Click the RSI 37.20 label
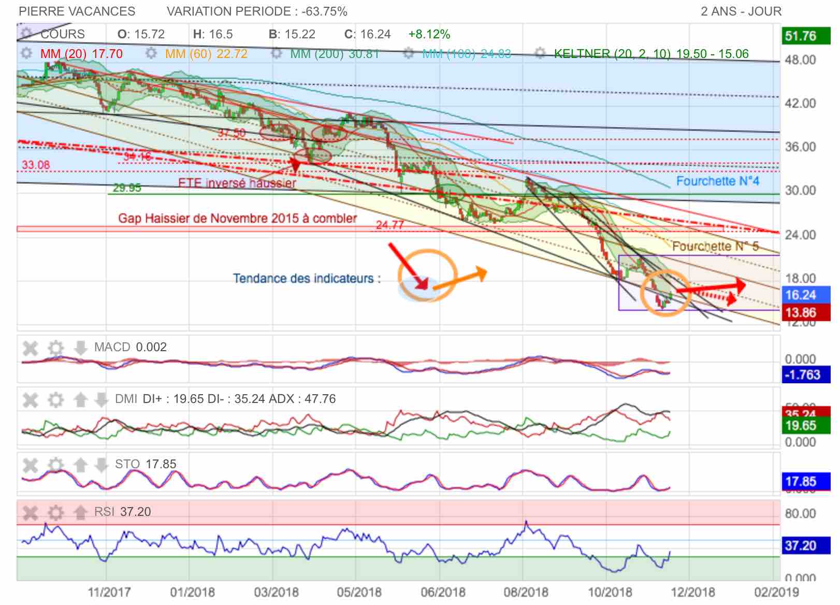Image resolution: width=840 pixels, height=605 pixels. tap(123, 512)
